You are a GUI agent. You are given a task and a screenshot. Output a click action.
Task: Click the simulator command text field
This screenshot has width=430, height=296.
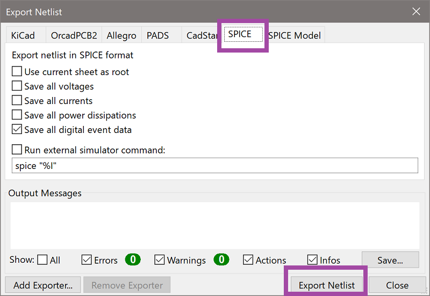pos(214,166)
